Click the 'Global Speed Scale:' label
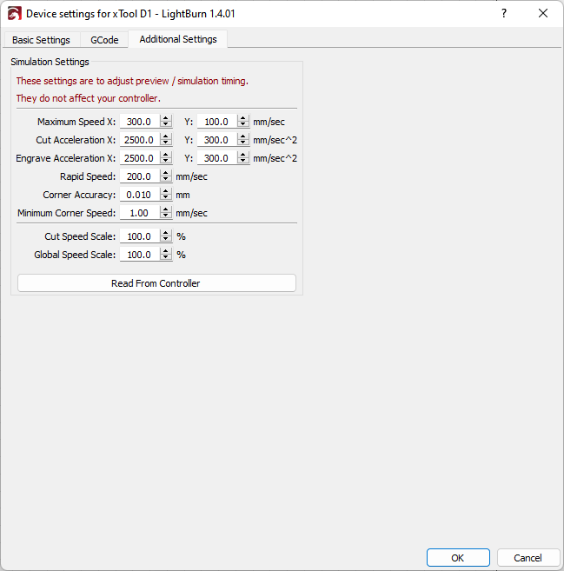The width and height of the screenshot is (564, 571). click(75, 255)
